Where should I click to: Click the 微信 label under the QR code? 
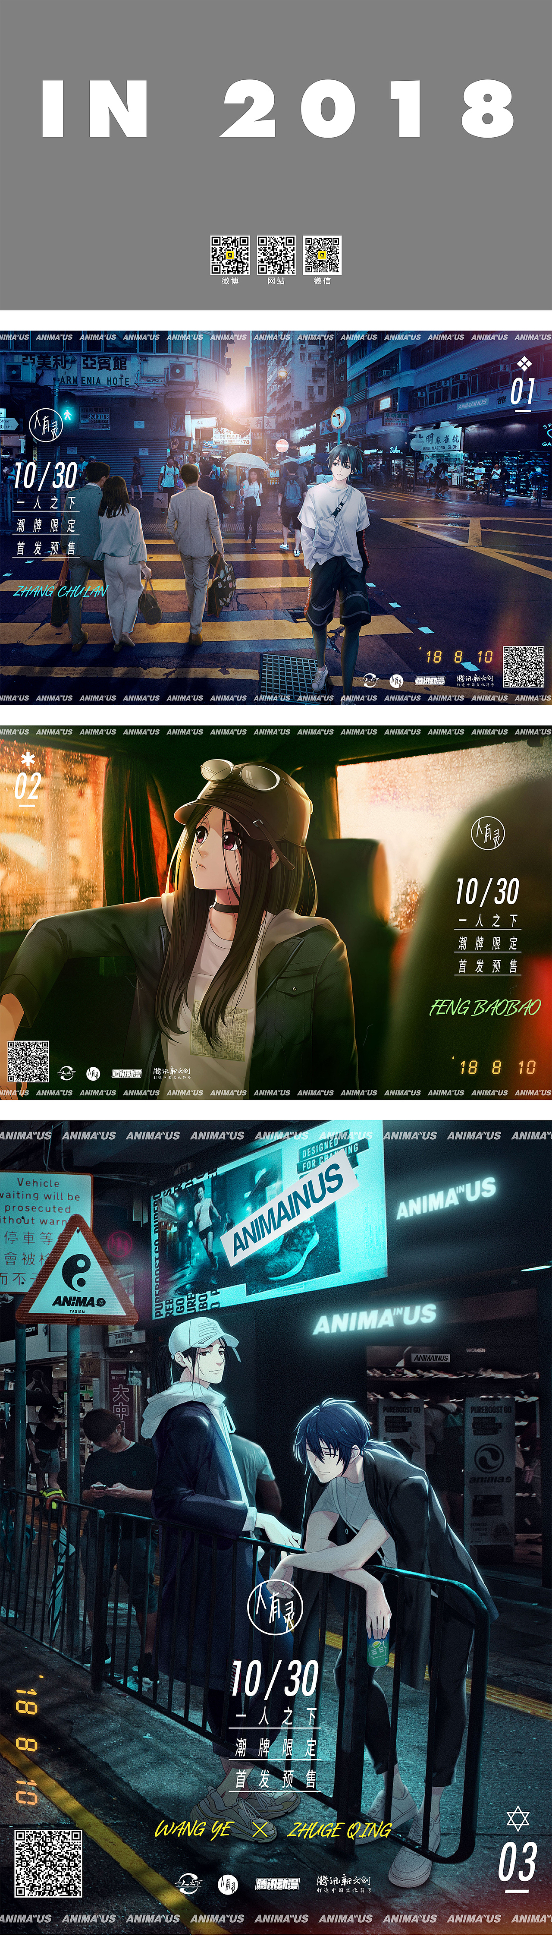(322, 281)
